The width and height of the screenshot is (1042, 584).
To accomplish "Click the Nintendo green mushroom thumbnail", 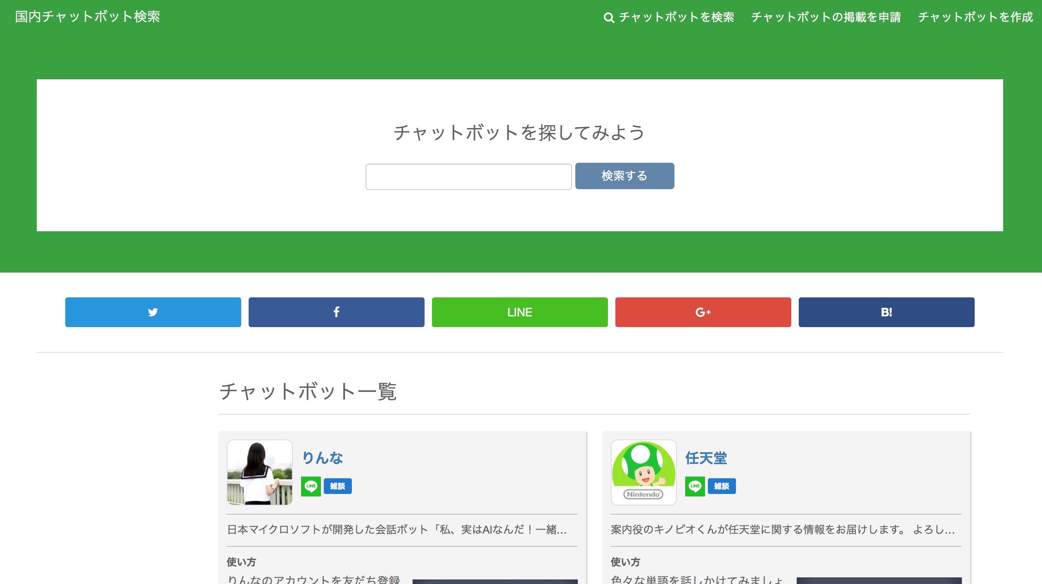I will [x=643, y=472].
